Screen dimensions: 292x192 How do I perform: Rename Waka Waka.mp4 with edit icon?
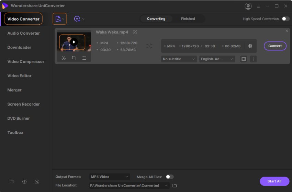pos(135,32)
